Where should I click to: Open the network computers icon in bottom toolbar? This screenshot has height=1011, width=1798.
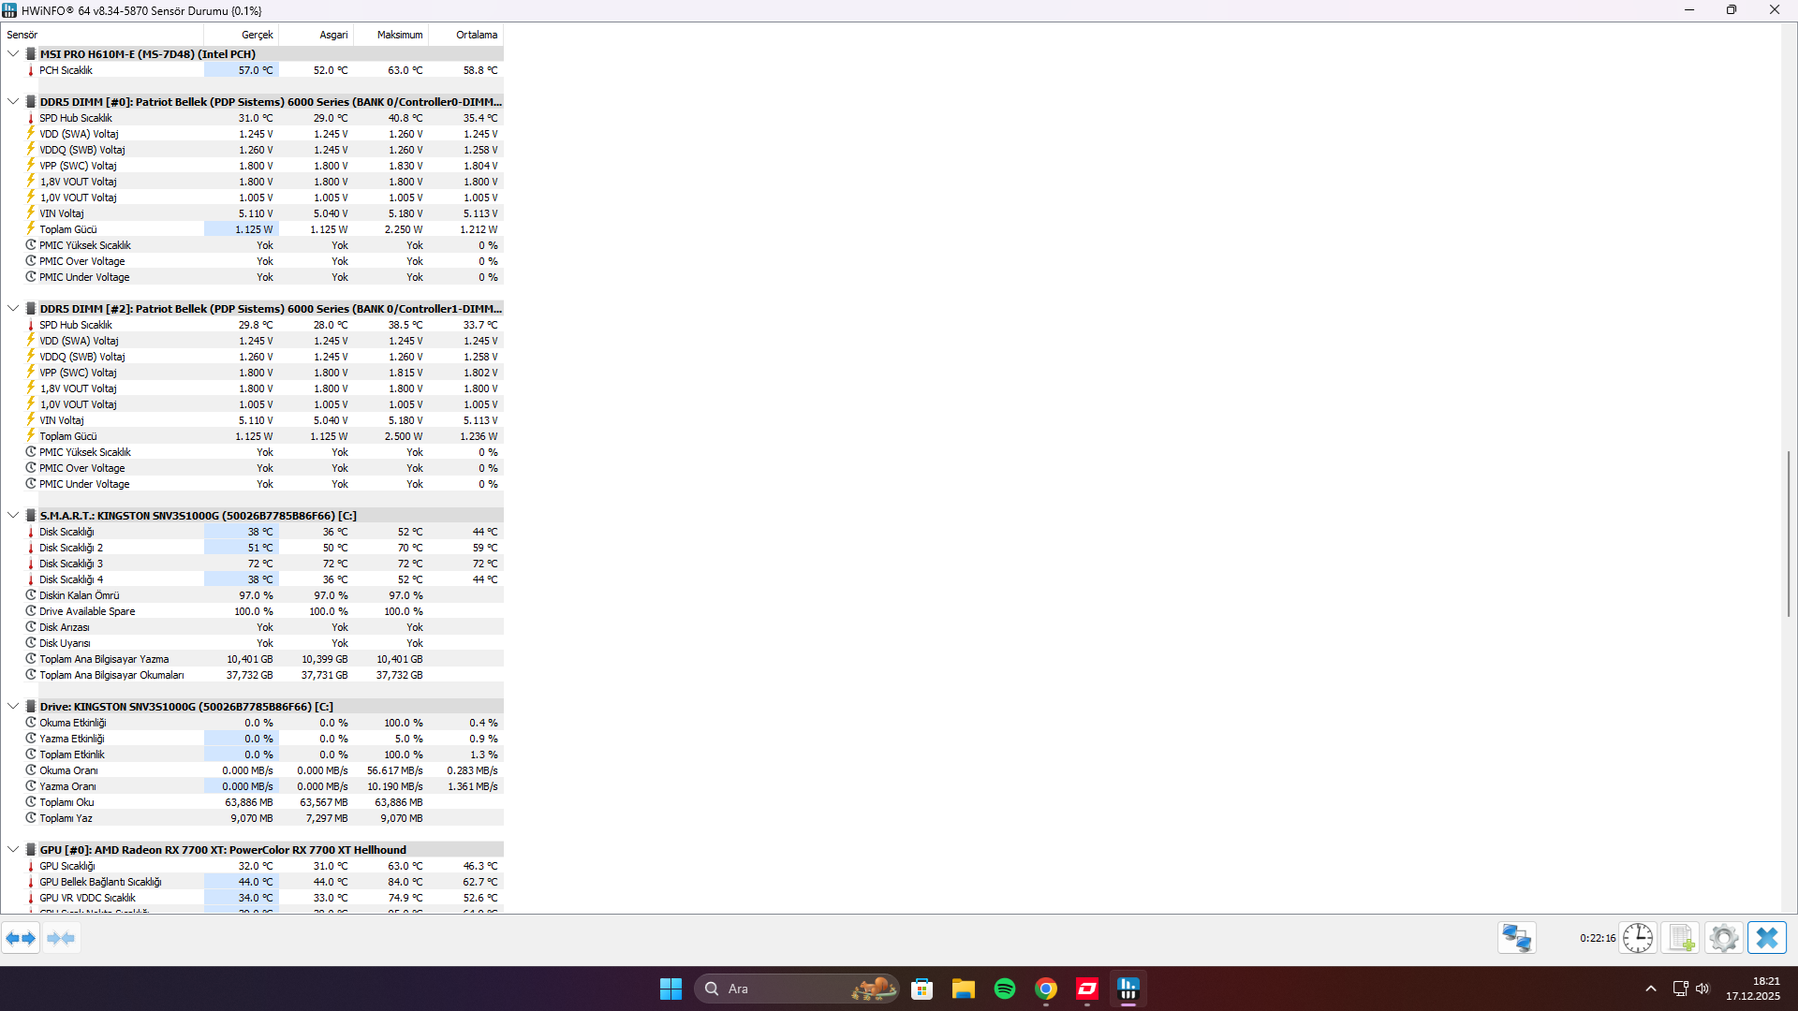click(1516, 938)
